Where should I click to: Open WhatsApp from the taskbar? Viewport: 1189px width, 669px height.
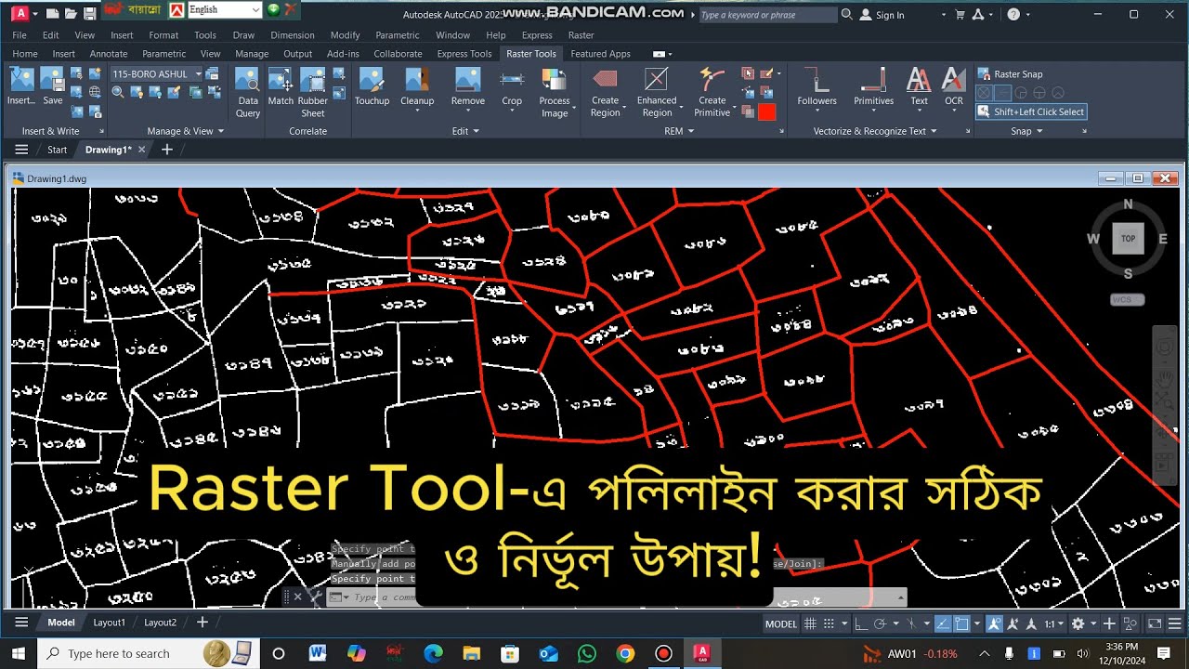click(x=587, y=653)
